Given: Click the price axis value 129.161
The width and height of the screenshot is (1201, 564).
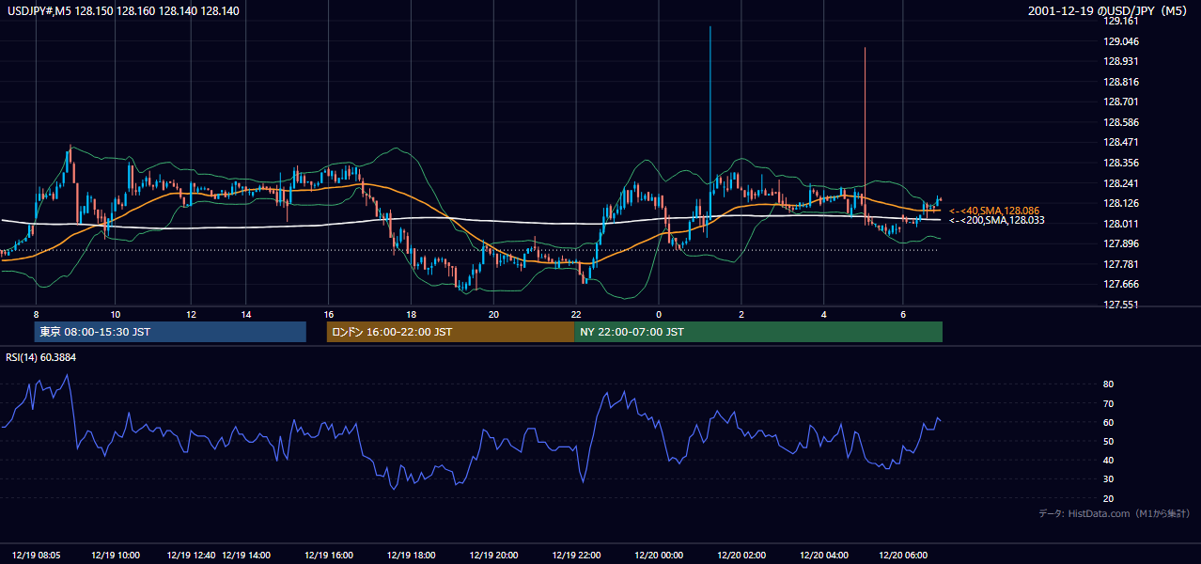Looking at the screenshot, I should (x=1120, y=21).
